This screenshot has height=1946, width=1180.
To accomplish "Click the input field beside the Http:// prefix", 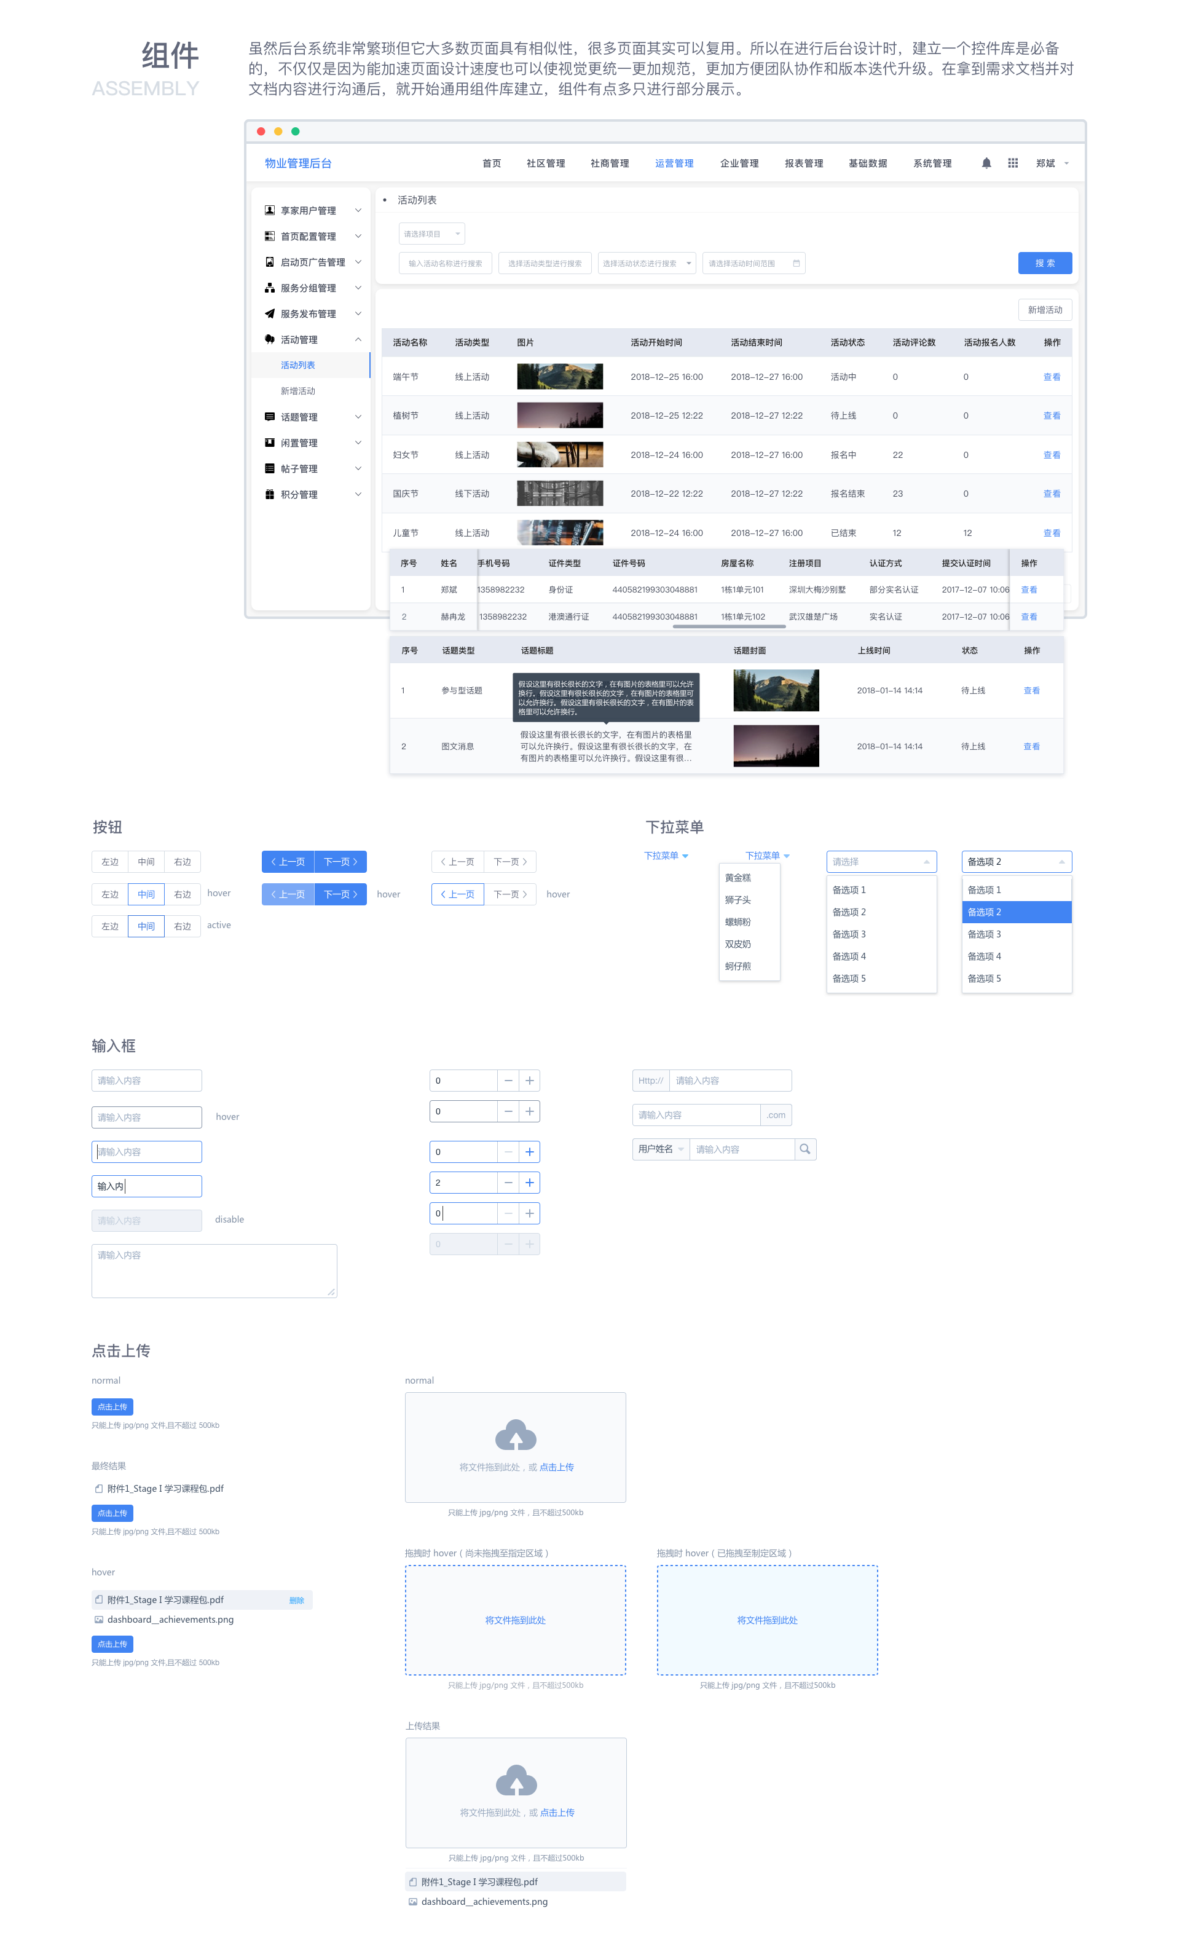I will 731,1081.
